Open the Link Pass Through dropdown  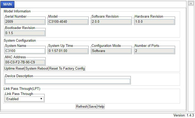25,99
